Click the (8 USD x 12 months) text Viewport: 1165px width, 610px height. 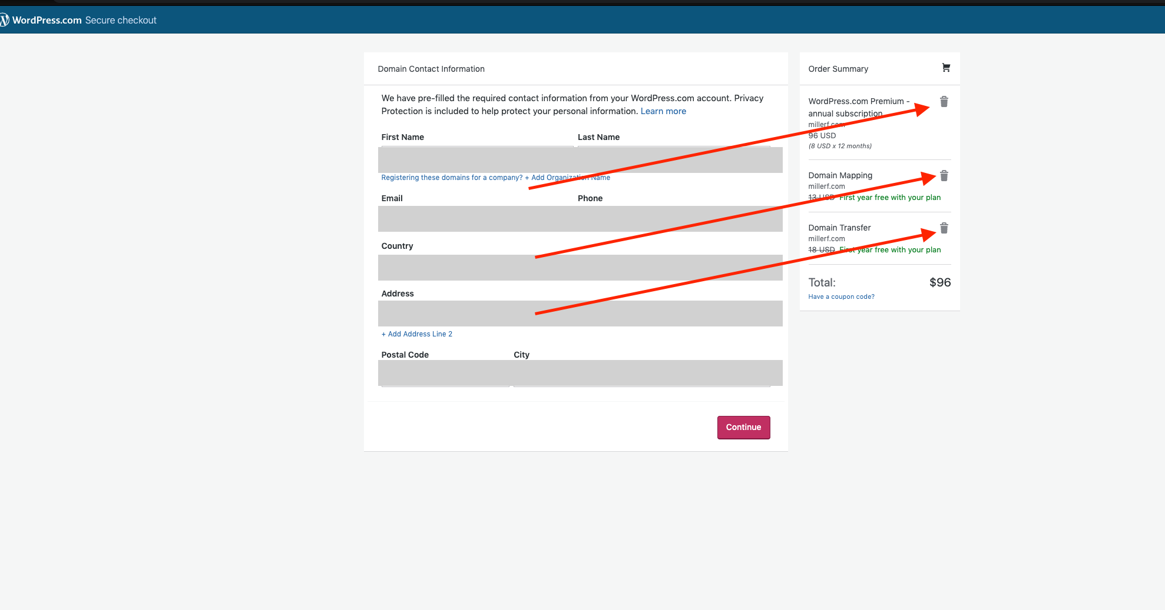point(840,146)
